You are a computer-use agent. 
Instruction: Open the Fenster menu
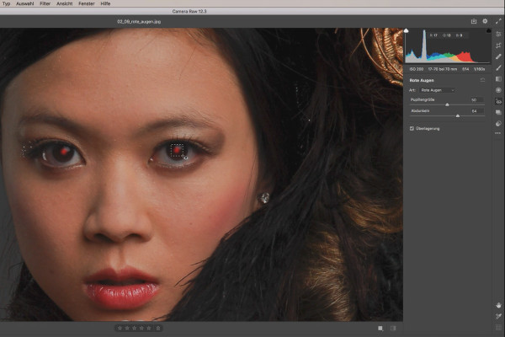point(87,3)
